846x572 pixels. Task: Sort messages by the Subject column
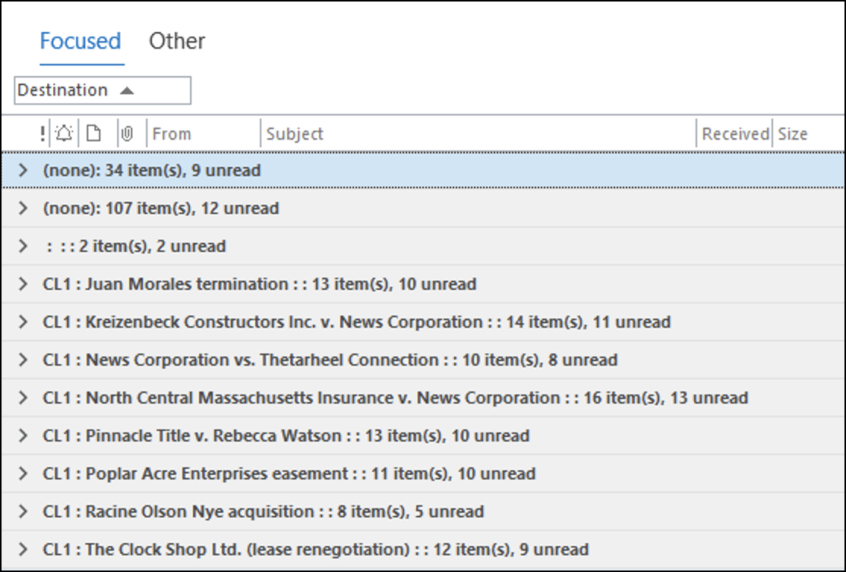tap(295, 134)
